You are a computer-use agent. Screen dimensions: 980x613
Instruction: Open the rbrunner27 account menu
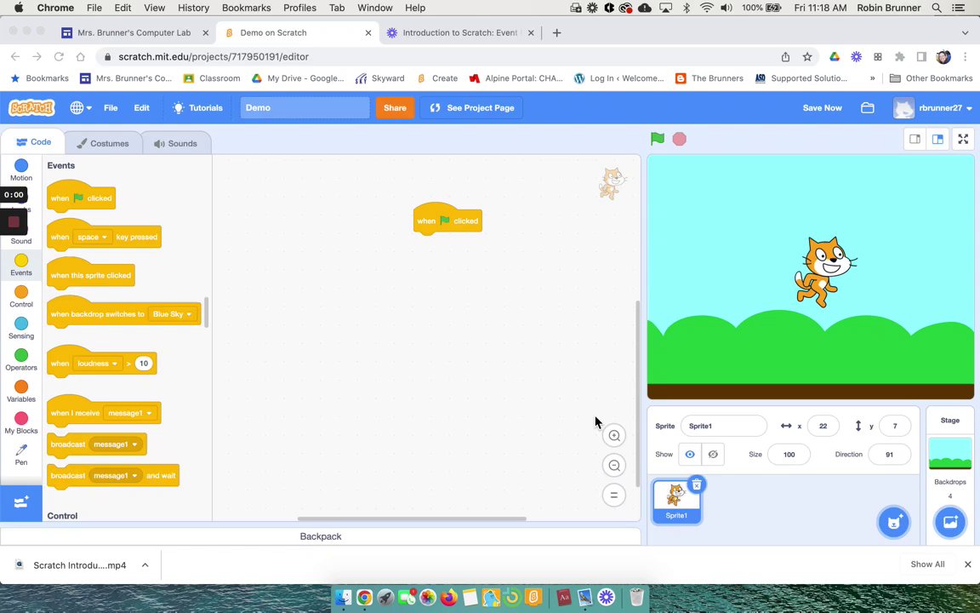point(932,107)
